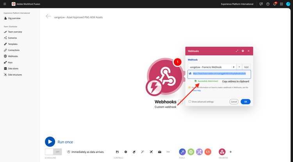Viewport: 293px width, 162px height.
Task: Open the chat feedback icon in header
Action: click(261, 4)
